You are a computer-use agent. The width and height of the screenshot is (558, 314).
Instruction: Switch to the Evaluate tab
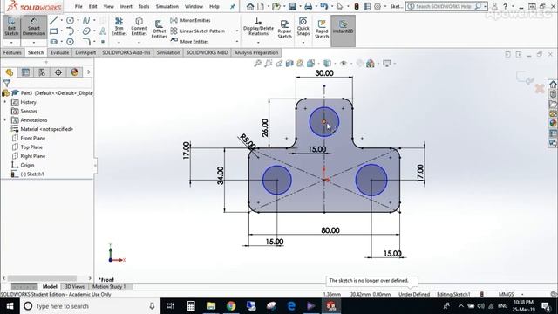point(59,52)
